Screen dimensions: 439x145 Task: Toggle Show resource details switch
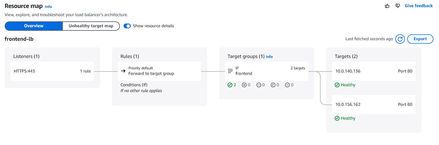point(127,26)
